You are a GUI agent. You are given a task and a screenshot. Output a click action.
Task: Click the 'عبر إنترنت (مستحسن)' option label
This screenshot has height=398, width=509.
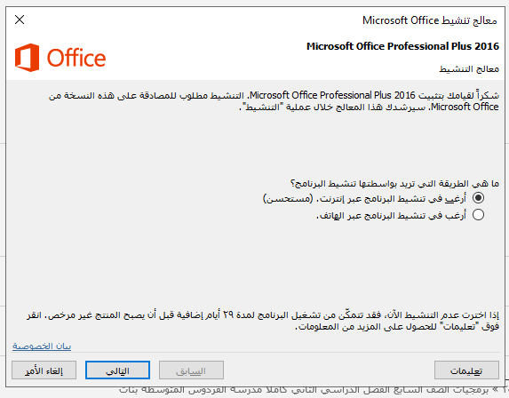point(364,198)
